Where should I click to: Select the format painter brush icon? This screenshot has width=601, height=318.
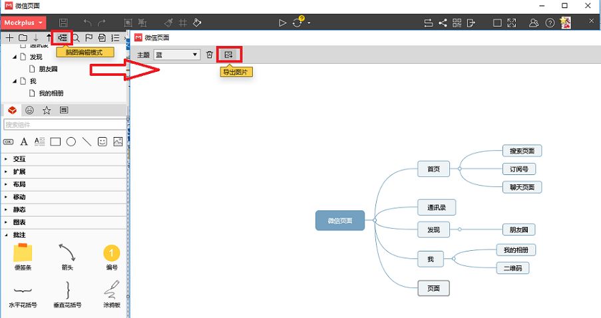click(x=168, y=23)
